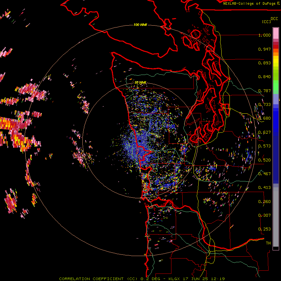Pick the pink segment of color bar

point(276,33)
